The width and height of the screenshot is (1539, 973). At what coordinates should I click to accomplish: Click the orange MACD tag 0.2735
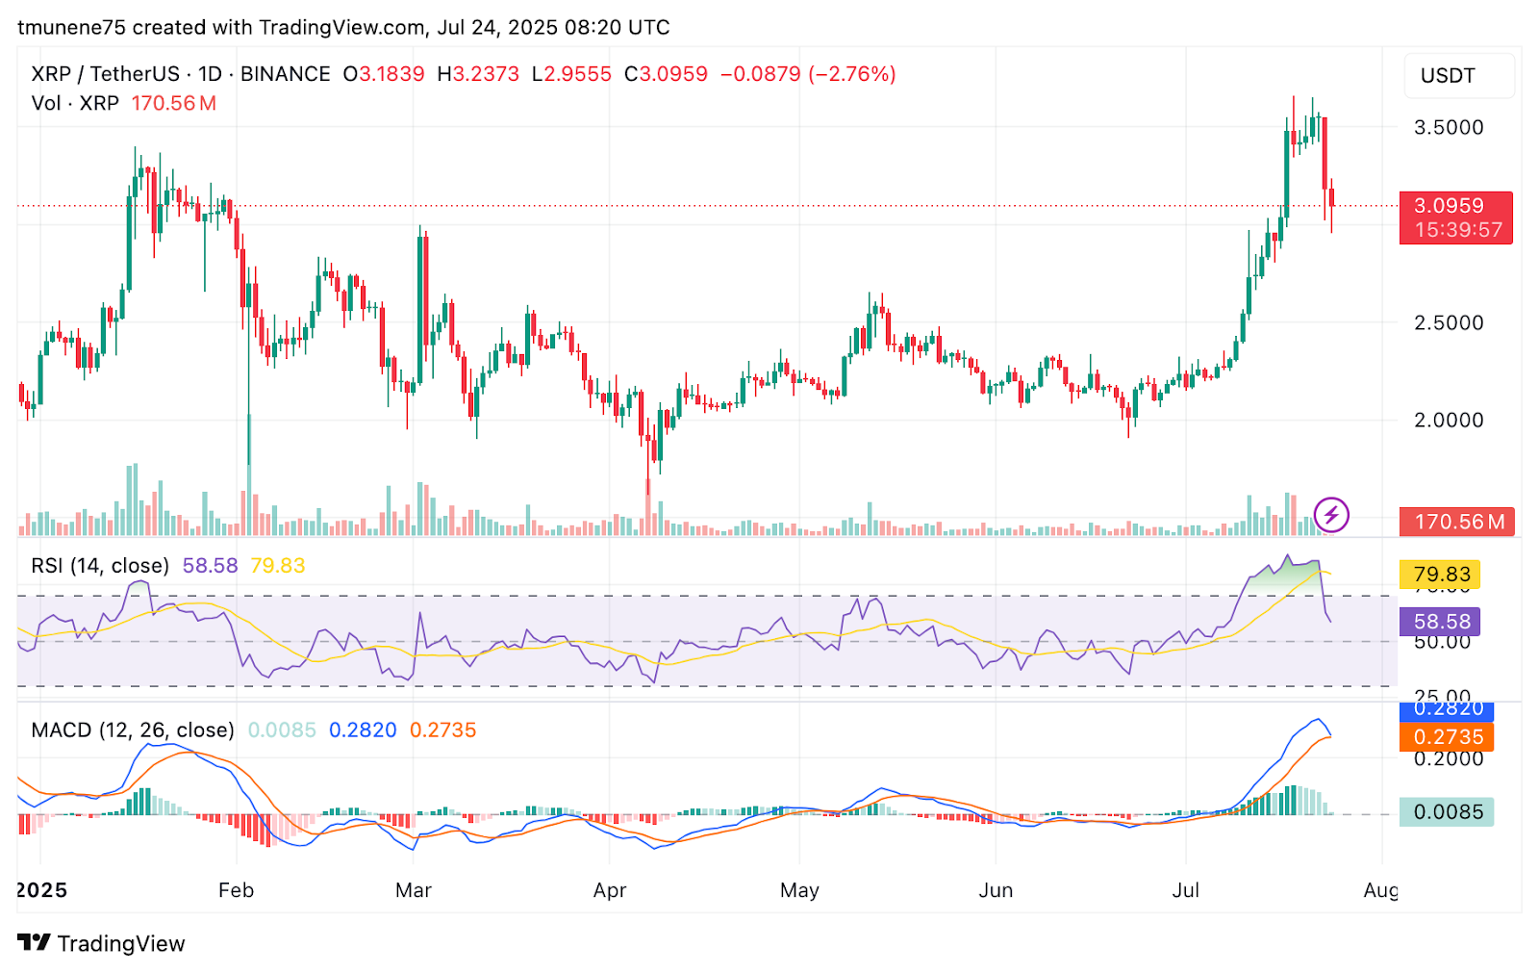click(1447, 737)
